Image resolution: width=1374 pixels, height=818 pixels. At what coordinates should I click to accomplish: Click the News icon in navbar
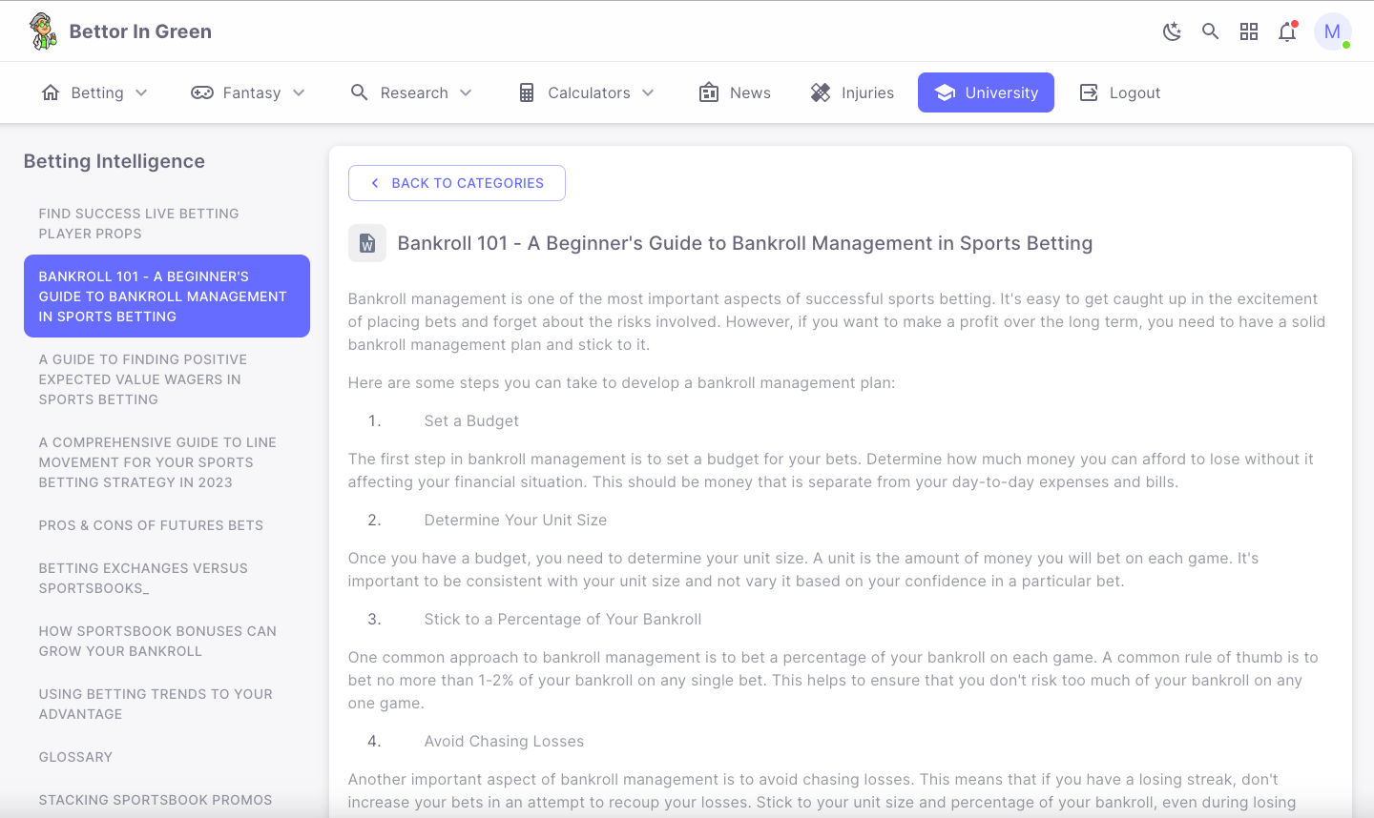tap(709, 92)
